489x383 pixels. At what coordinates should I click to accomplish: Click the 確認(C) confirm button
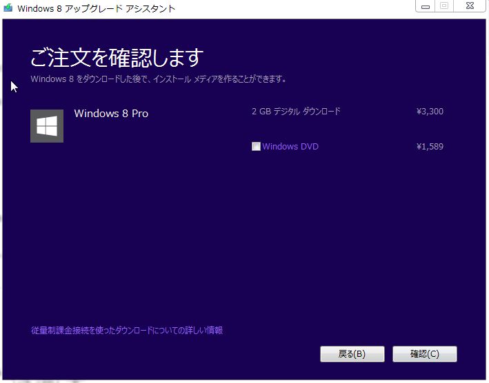coord(424,354)
